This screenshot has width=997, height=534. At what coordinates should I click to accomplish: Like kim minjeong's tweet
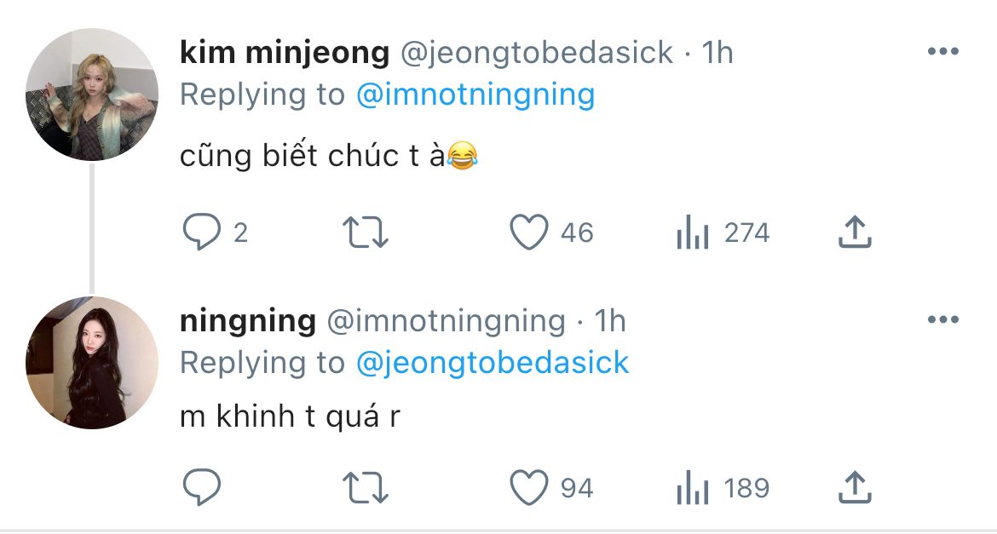[x=528, y=233]
